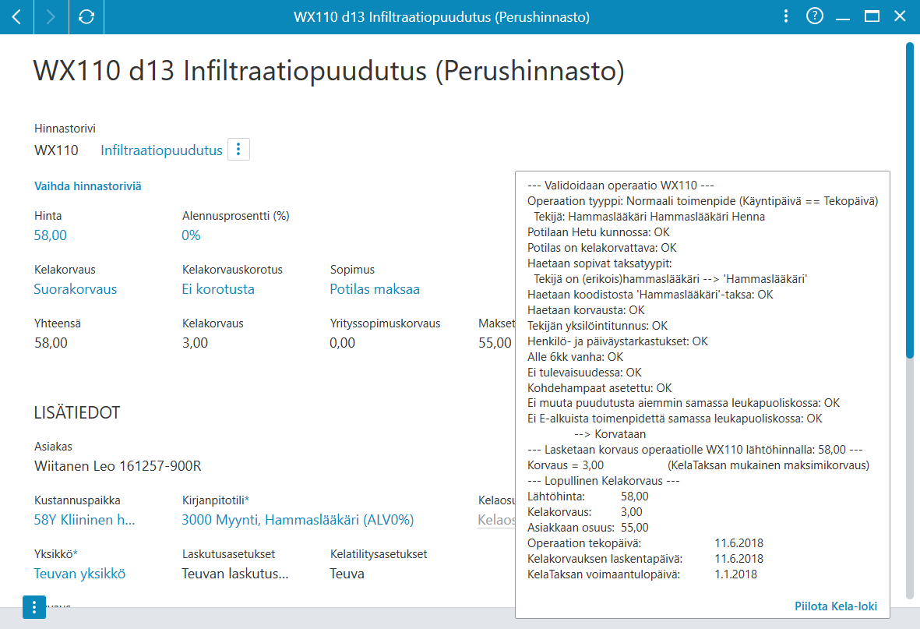Viewport: 920px width, 629px height.
Task: Go back with the left arrow icon
Action: pos(16,16)
